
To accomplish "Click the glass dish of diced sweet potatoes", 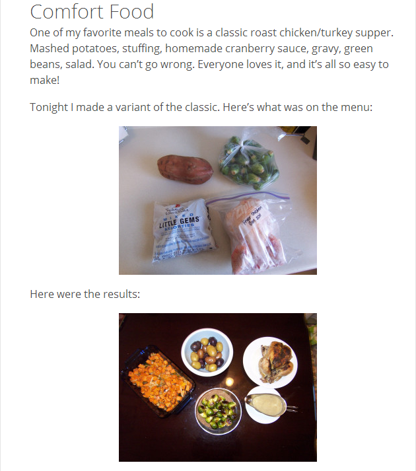I will pos(158,381).
